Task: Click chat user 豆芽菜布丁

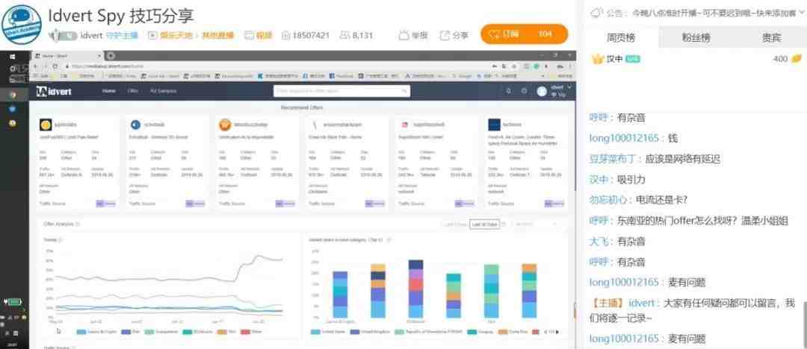Action: pos(612,160)
